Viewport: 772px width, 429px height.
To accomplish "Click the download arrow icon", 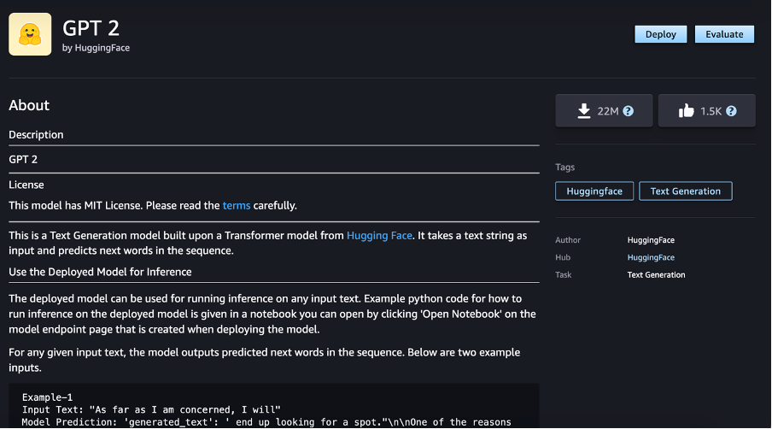I will (584, 111).
